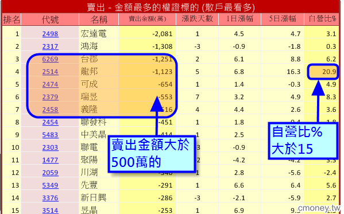
Task: Click the 自營比% column header
Action: click(322, 20)
